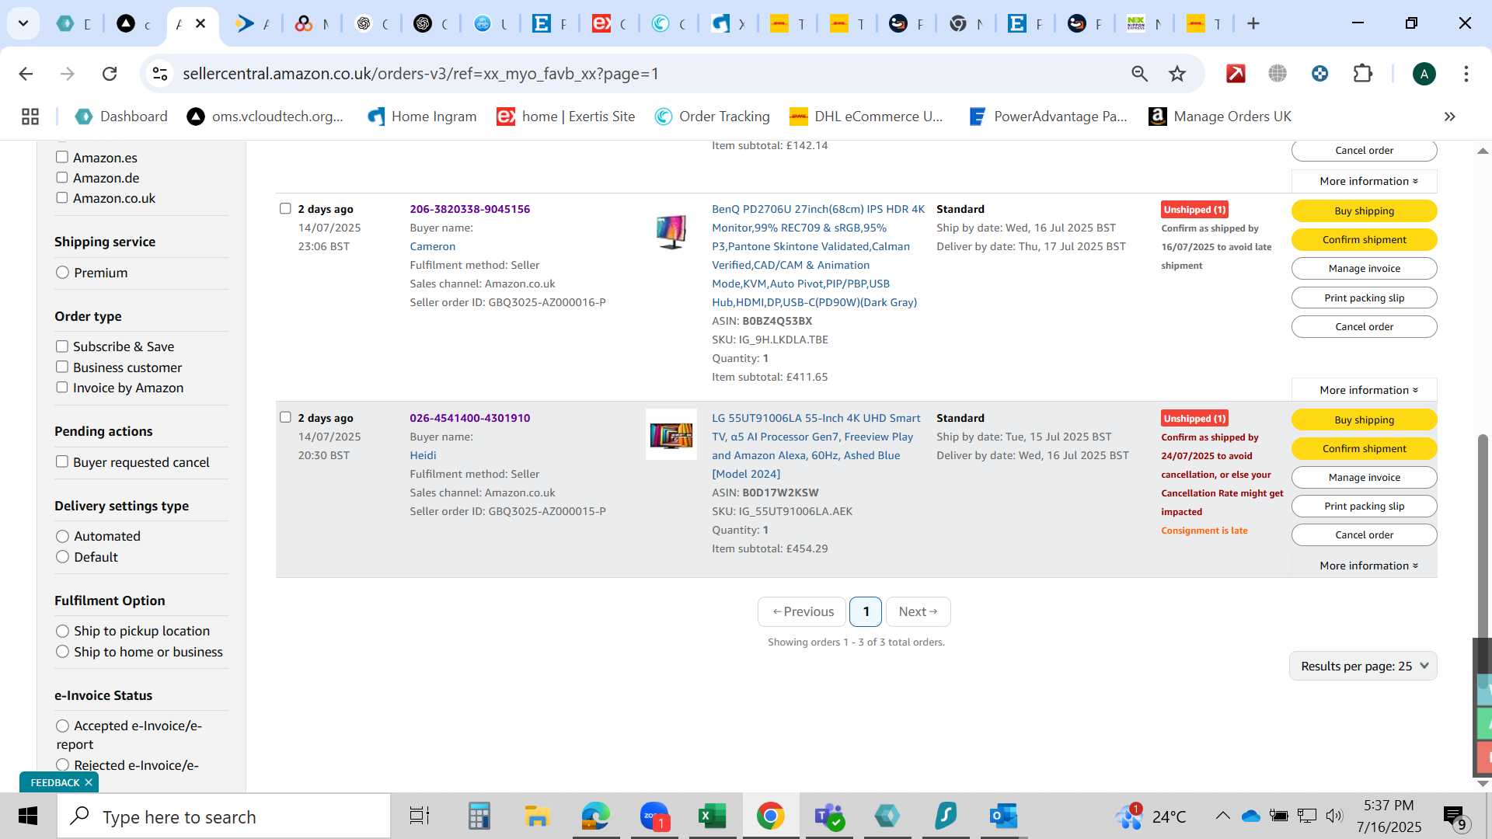Tick the Amazon.es checkbox
Image resolution: width=1492 pixels, height=839 pixels.
[x=61, y=157]
